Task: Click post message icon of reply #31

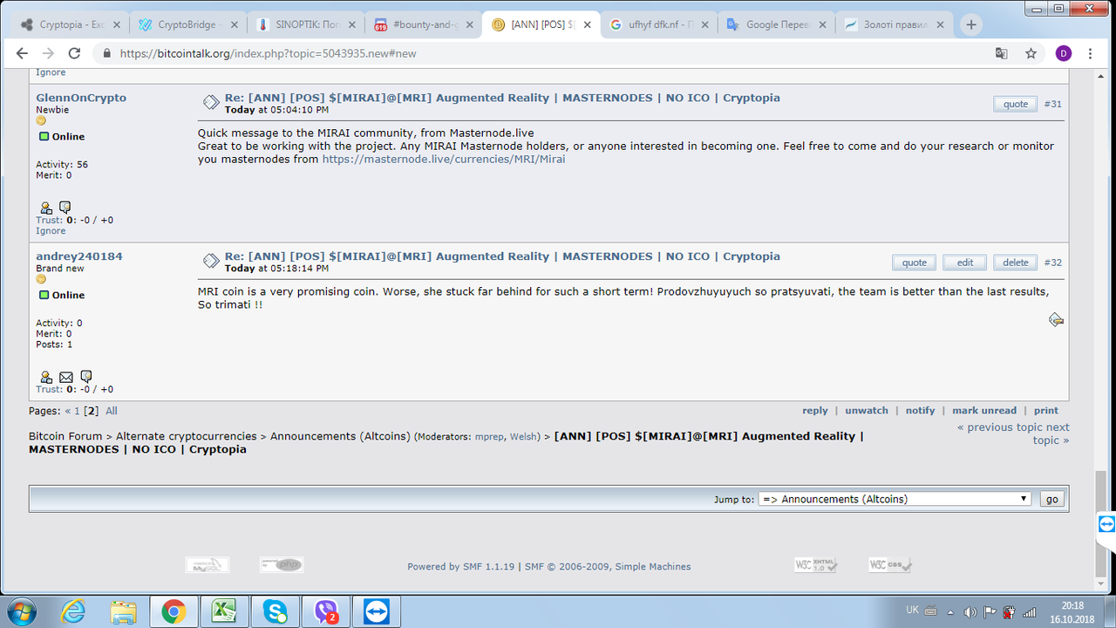Action: [x=211, y=102]
